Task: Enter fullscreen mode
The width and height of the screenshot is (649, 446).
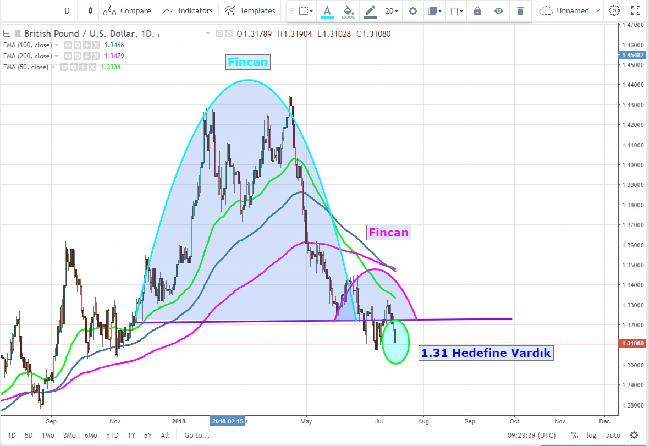Action: [x=636, y=10]
